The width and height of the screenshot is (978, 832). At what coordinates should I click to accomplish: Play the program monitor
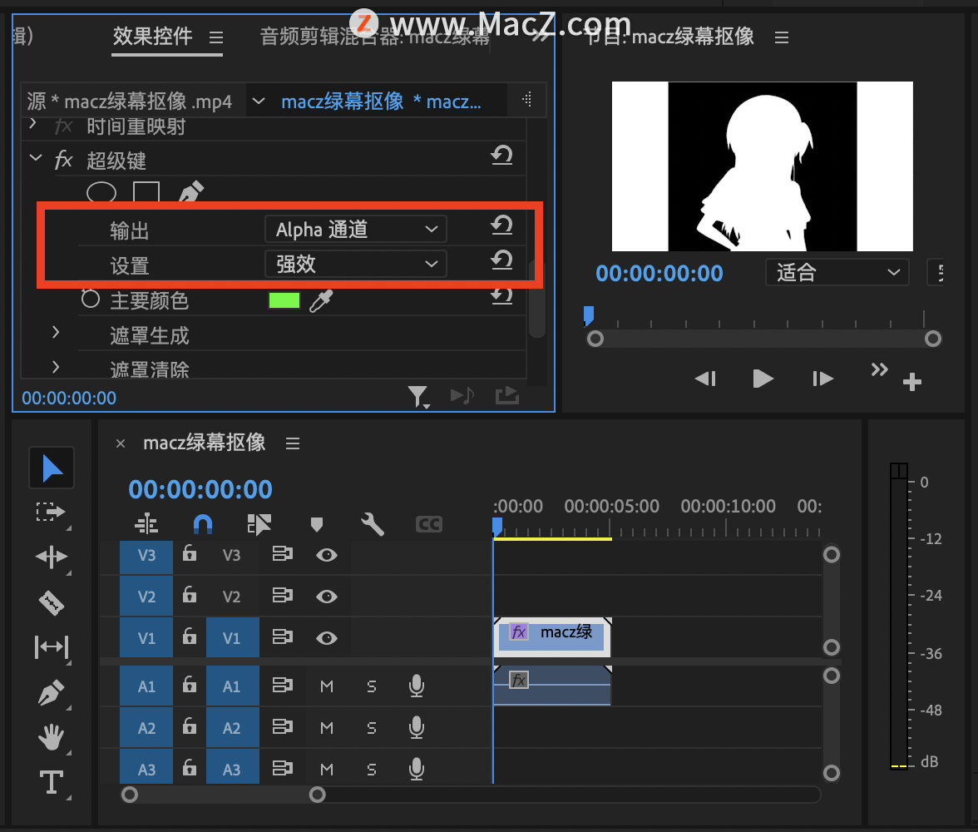[763, 379]
